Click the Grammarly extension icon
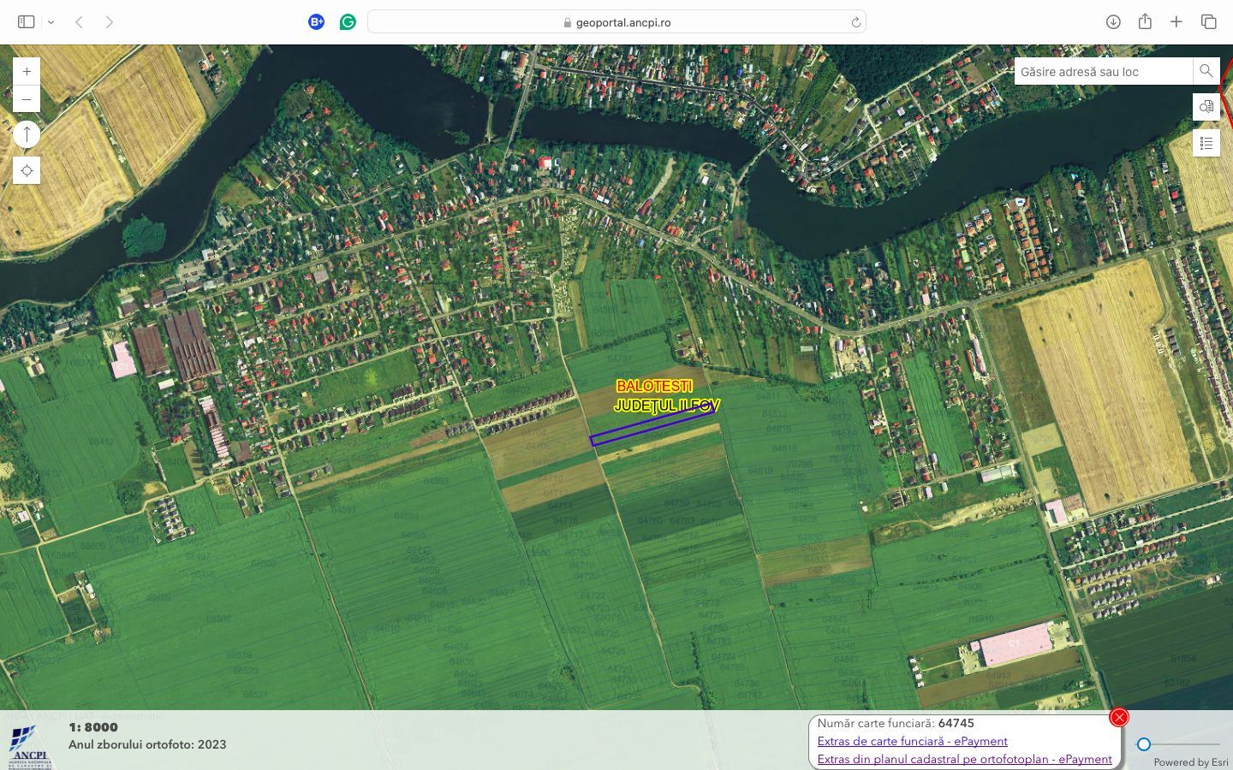1233x770 pixels. (348, 22)
